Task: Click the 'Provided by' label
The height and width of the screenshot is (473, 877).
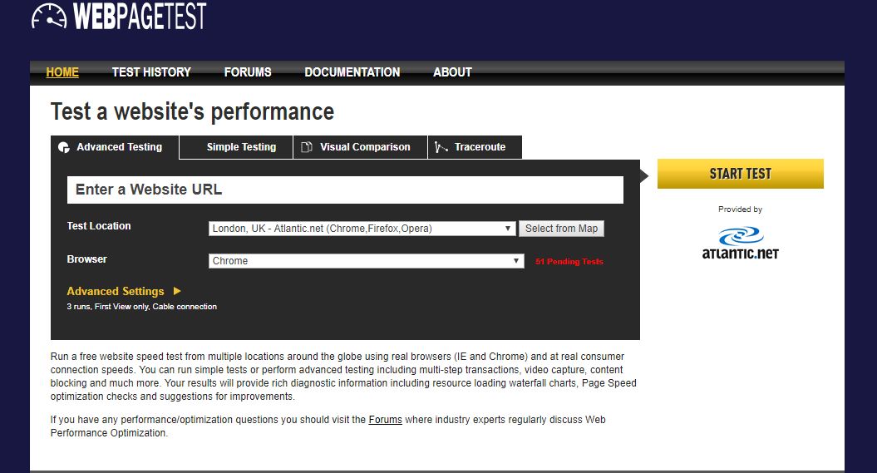Action: point(740,209)
